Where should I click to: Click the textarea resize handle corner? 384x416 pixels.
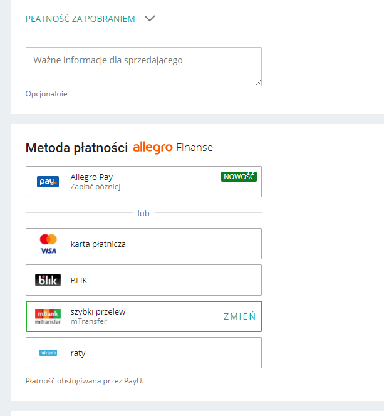tap(258, 82)
